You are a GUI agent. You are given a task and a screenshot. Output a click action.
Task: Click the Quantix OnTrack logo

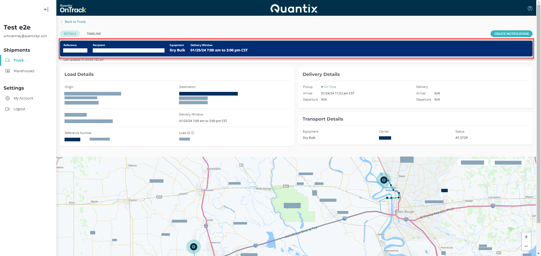73,9
